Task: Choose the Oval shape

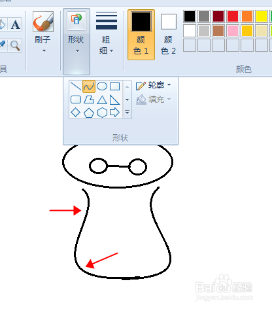Action: (102, 86)
